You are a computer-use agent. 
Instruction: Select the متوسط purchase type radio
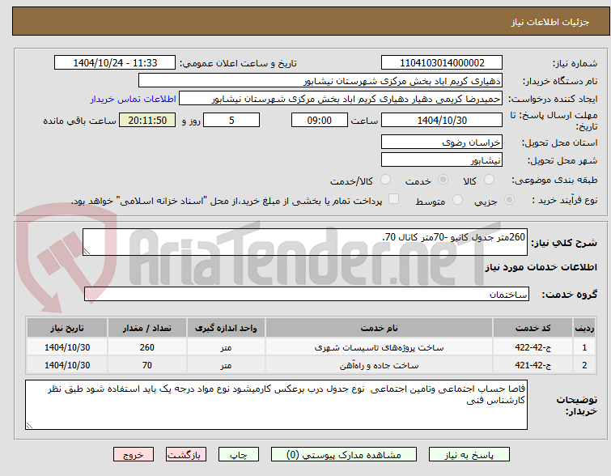[x=457, y=200]
